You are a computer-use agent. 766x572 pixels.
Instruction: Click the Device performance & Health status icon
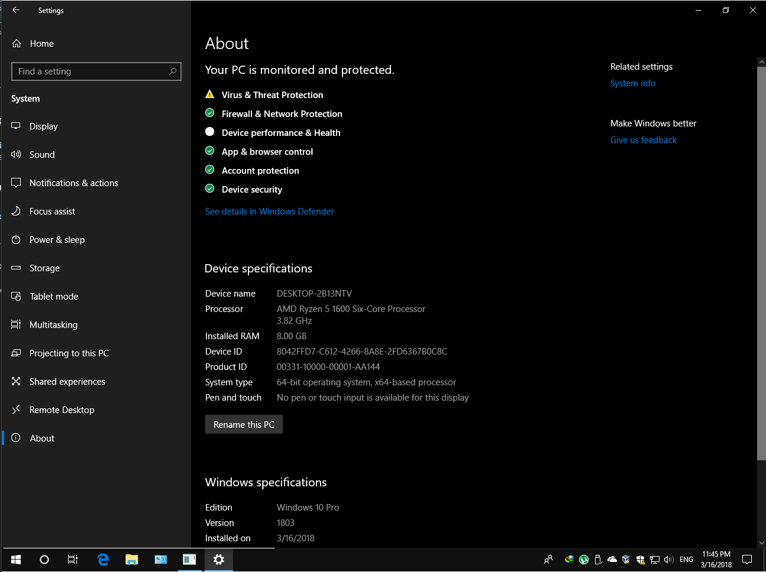point(209,132)
